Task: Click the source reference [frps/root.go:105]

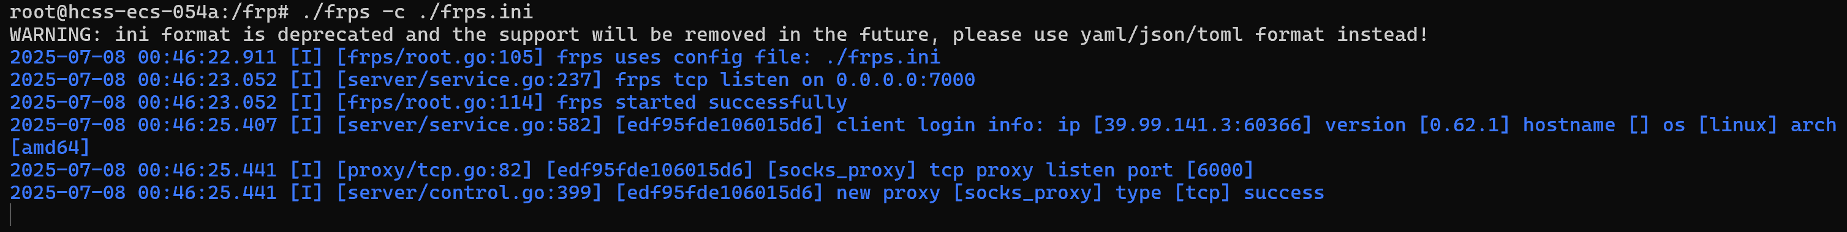Action: 440,57
